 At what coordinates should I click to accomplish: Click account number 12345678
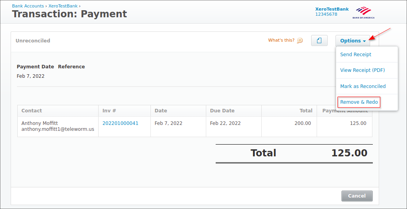click(326, 15)
